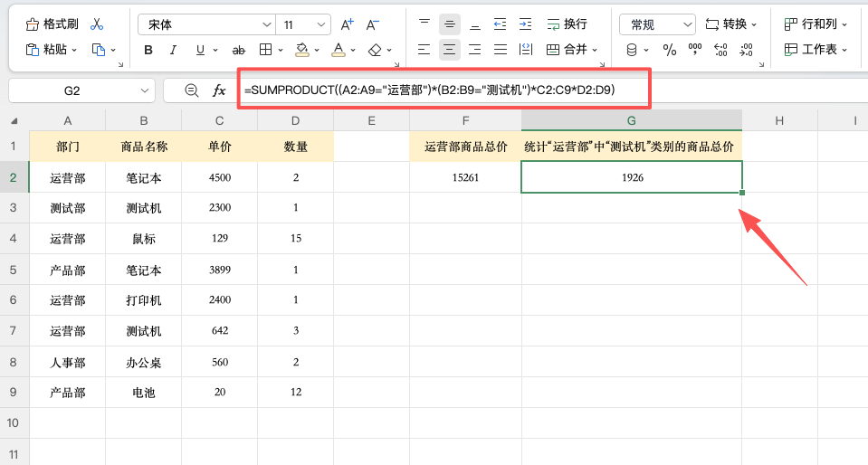Open the number format dialog launcher

pos(761,65)
